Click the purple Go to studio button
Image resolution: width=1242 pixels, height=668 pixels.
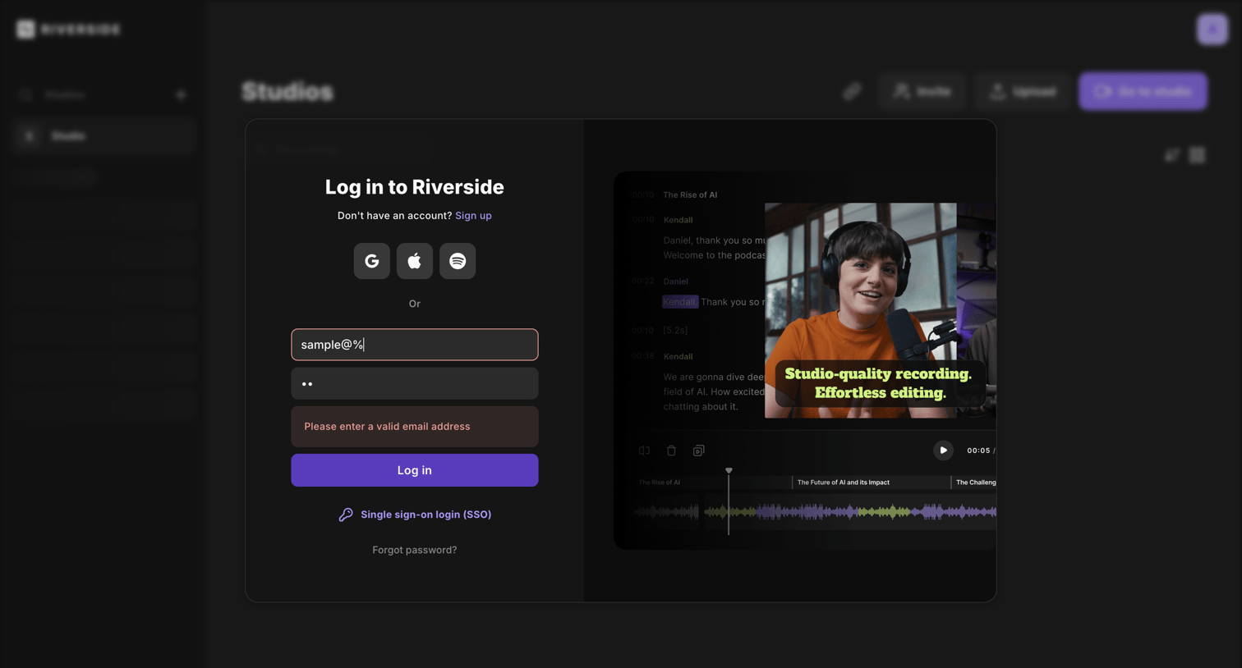click(x=1143, y=91)
